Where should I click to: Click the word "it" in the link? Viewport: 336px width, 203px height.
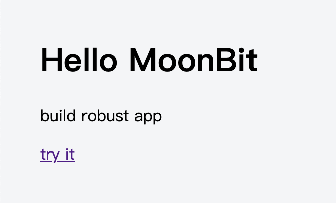pyautogui.click(x=70, y=154)
